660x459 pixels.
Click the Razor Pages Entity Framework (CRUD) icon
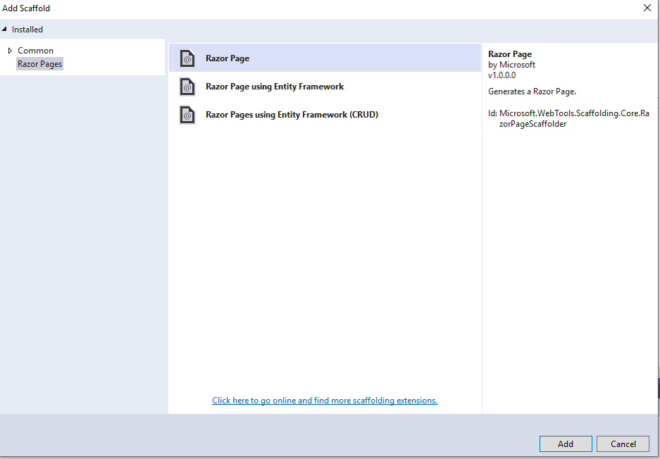point(187,115)
